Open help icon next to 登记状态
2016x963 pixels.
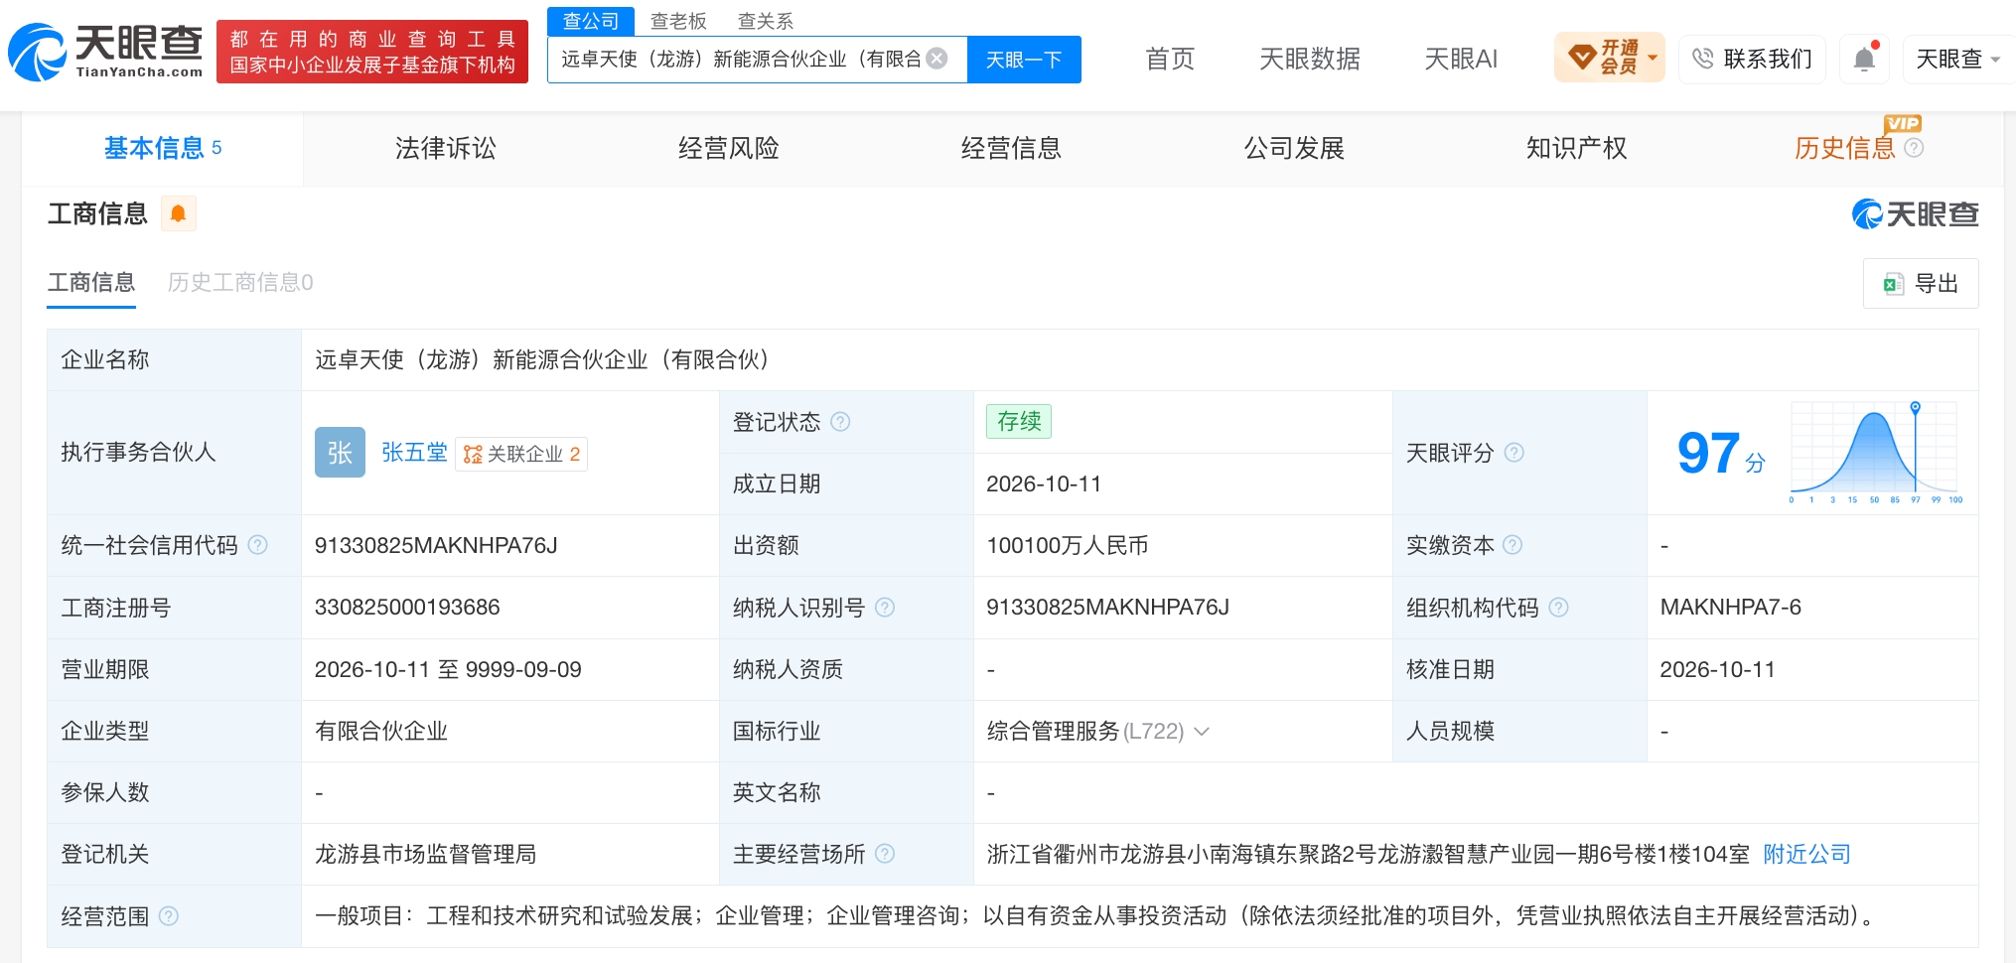click(840, 422)
